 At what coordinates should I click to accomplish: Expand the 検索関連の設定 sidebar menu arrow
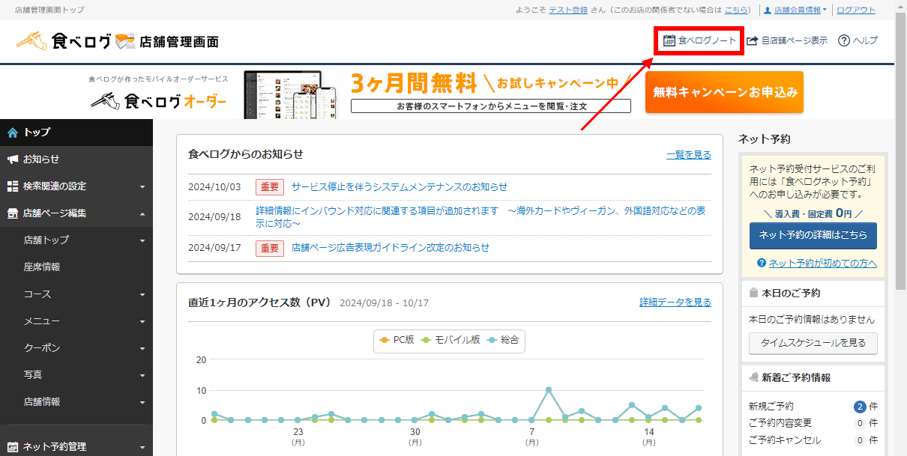(142, 187)
